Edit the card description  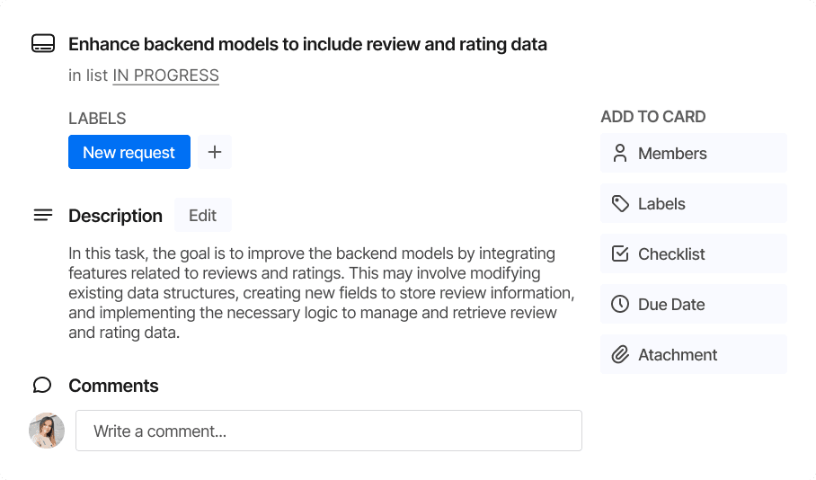click(x=202, y=216)
